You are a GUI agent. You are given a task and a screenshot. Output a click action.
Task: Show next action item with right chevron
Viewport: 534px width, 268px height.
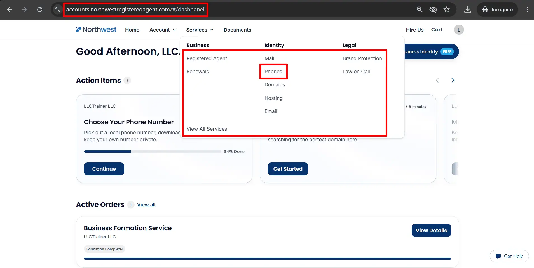[x=453, y=81]
